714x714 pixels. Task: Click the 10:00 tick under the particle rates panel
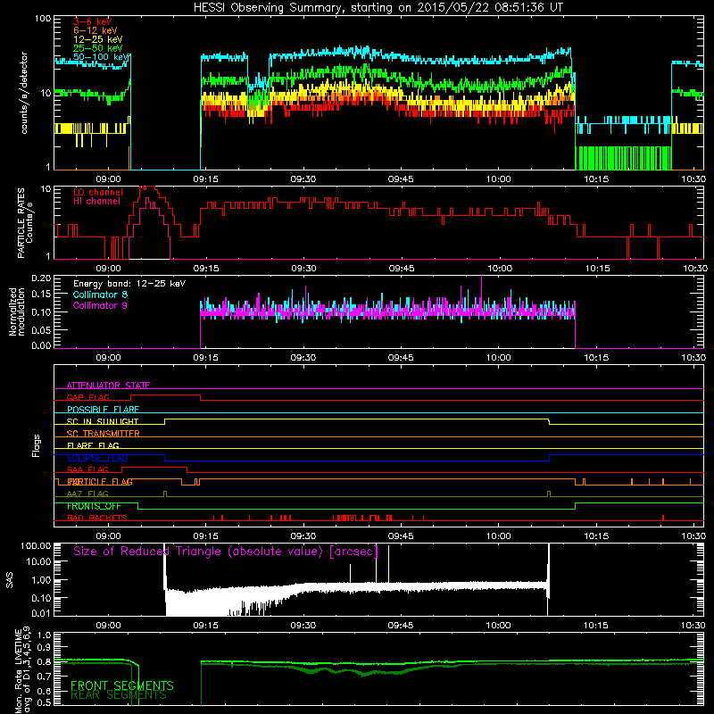(x=500, y=269)
